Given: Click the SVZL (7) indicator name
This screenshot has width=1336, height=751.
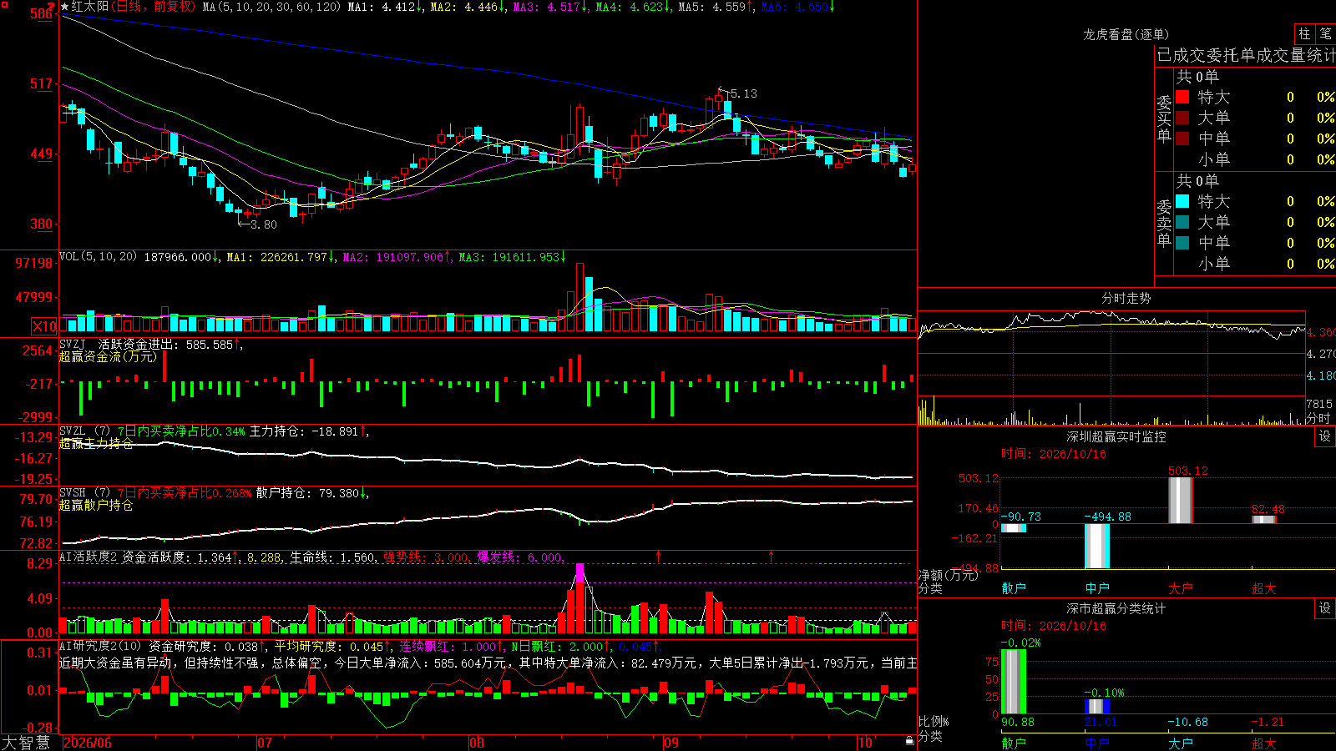Looking at the screenshot, I should pyautogui.click(x=84, y=431).
